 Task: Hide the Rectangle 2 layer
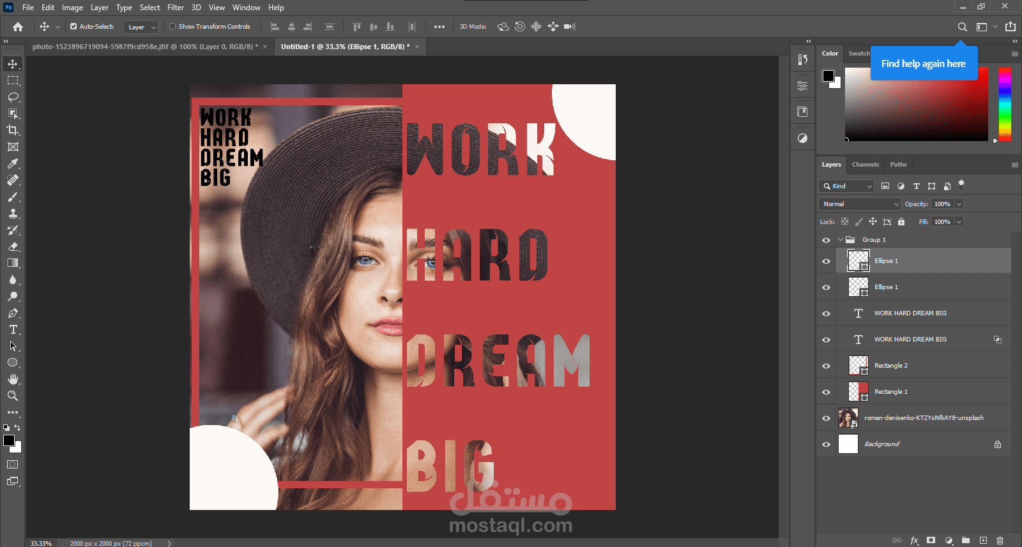click(x=826, y=366)
